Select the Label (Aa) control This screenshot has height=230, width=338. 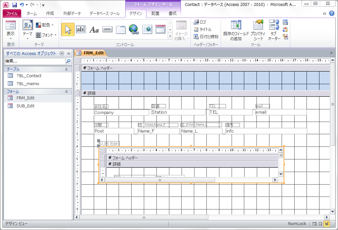94,29
